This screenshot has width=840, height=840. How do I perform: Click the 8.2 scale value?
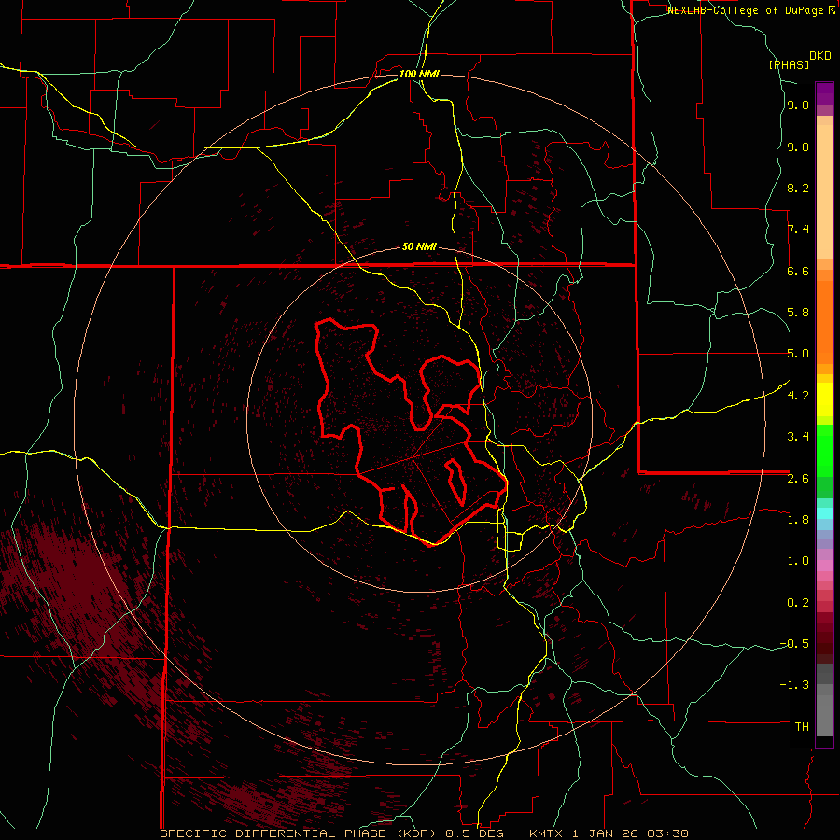(x=798, y=188)
